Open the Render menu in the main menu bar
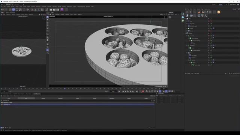240x135 pixels. pos(64,7)
